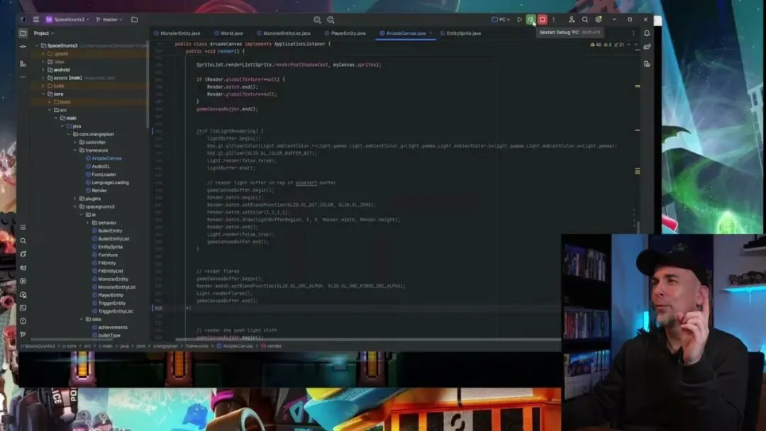Open the Project tool window icon

[x=23, y=33]
